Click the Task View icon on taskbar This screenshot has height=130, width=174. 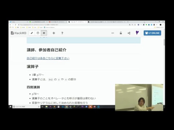(42, 107)
